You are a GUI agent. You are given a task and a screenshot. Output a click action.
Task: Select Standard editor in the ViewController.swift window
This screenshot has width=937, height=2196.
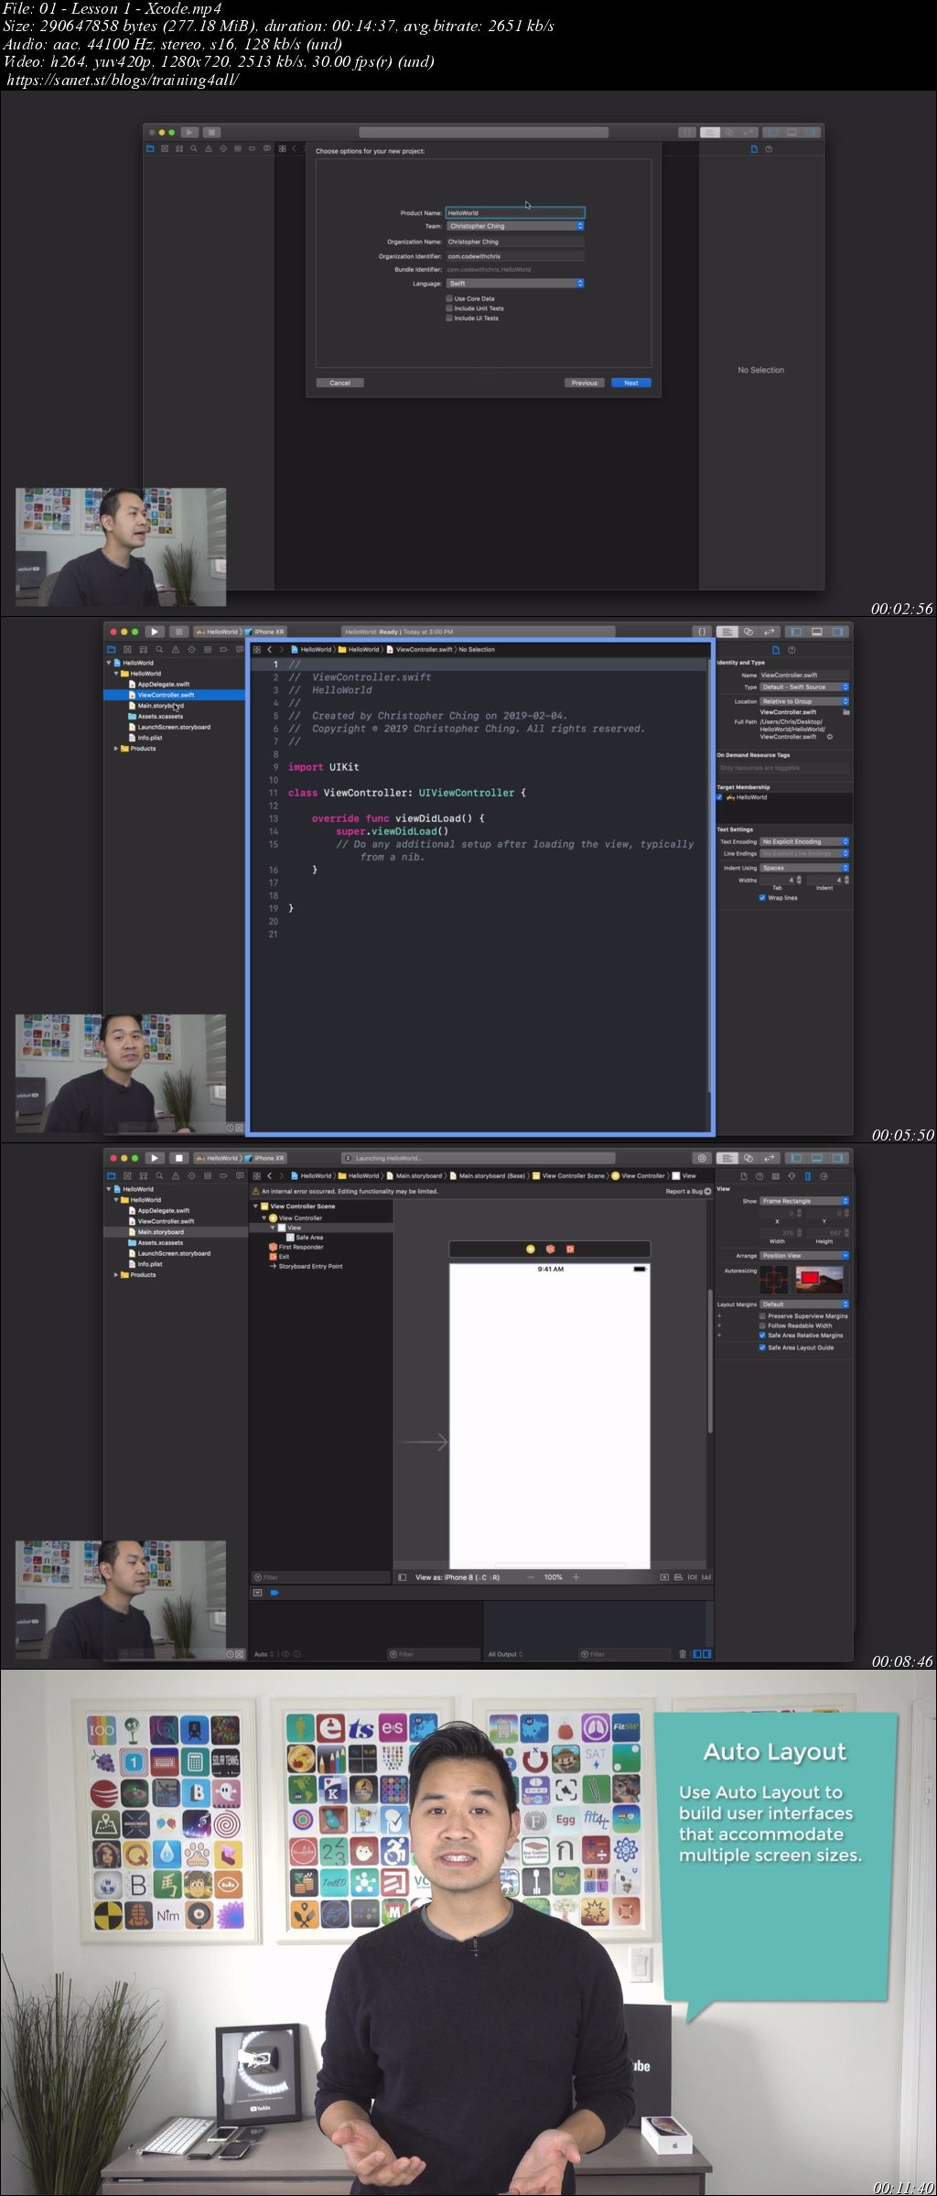click(727, 632)
